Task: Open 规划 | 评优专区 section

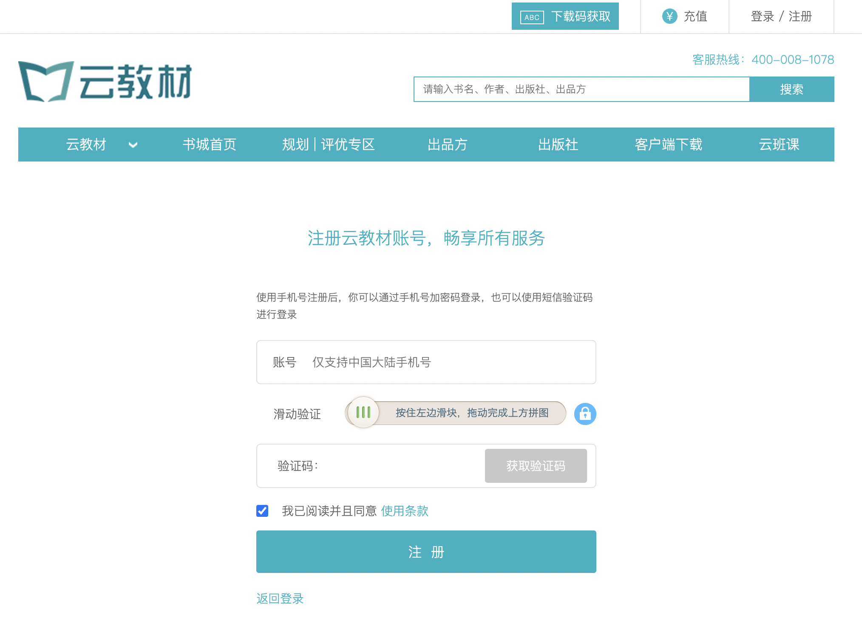Action: (x=329, y=145)
